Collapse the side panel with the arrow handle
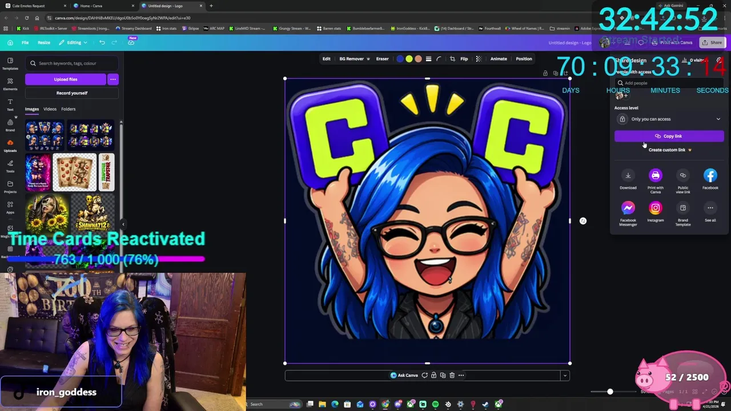The image size is (731, 411). [x=123, y=224]
